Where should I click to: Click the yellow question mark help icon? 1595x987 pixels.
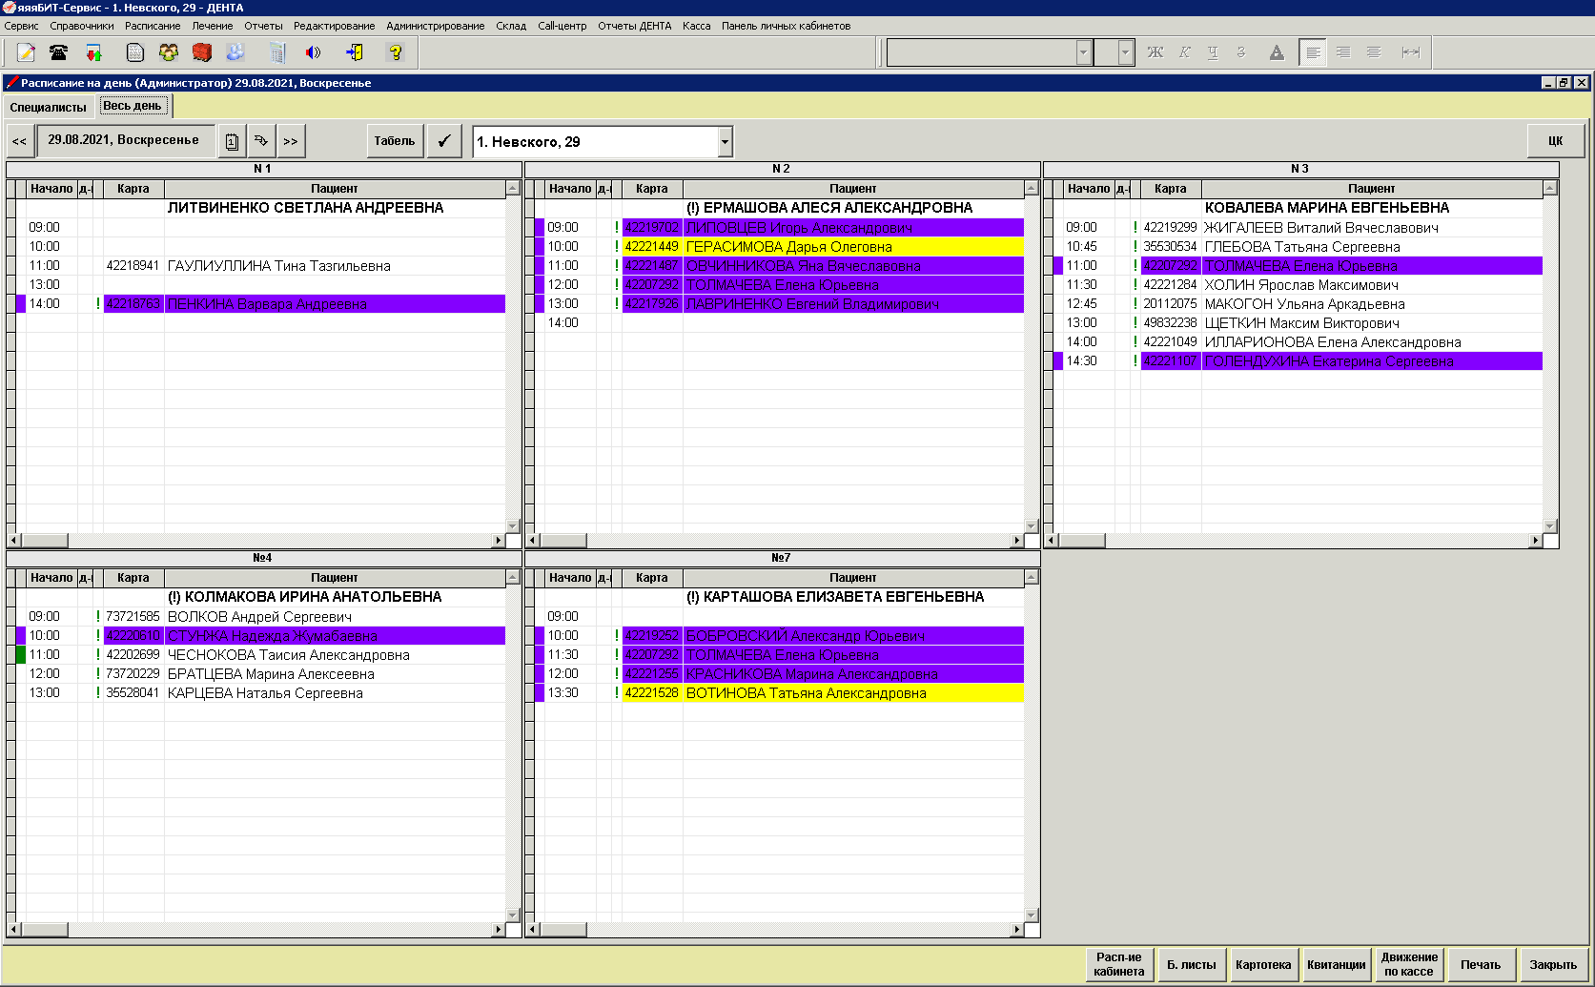(396, 52)
